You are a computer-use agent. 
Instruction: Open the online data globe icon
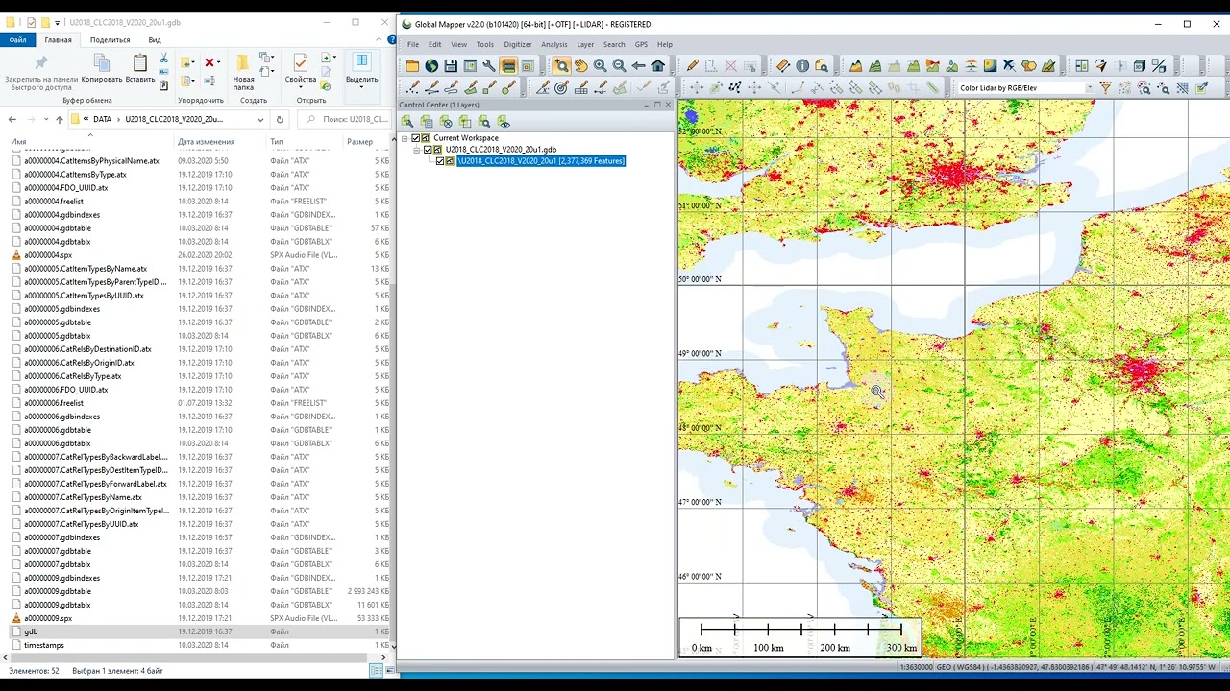pos(431,66)
